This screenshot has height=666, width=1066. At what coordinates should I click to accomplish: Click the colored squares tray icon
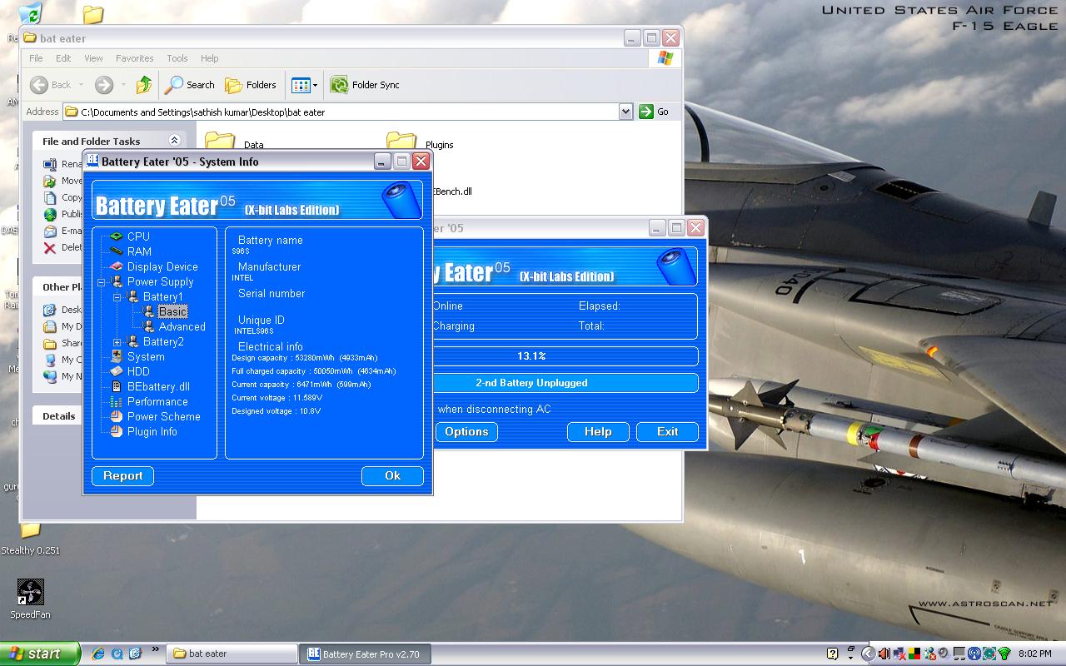click(914, 654)
